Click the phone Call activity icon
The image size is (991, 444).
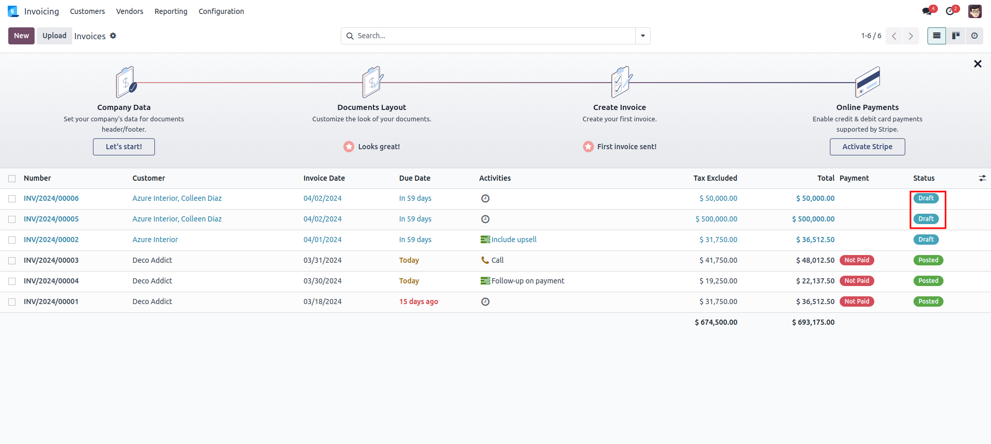point(485,260)
